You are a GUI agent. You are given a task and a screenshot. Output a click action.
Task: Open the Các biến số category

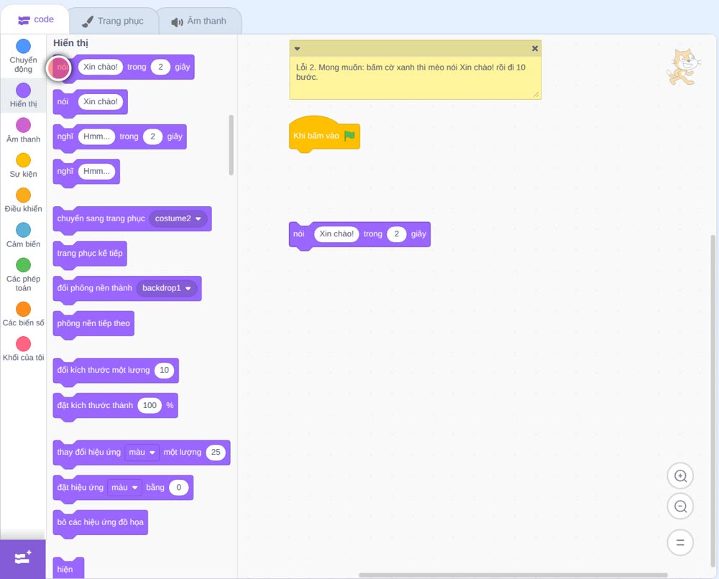pyautogui.click(x=24, y=314)
